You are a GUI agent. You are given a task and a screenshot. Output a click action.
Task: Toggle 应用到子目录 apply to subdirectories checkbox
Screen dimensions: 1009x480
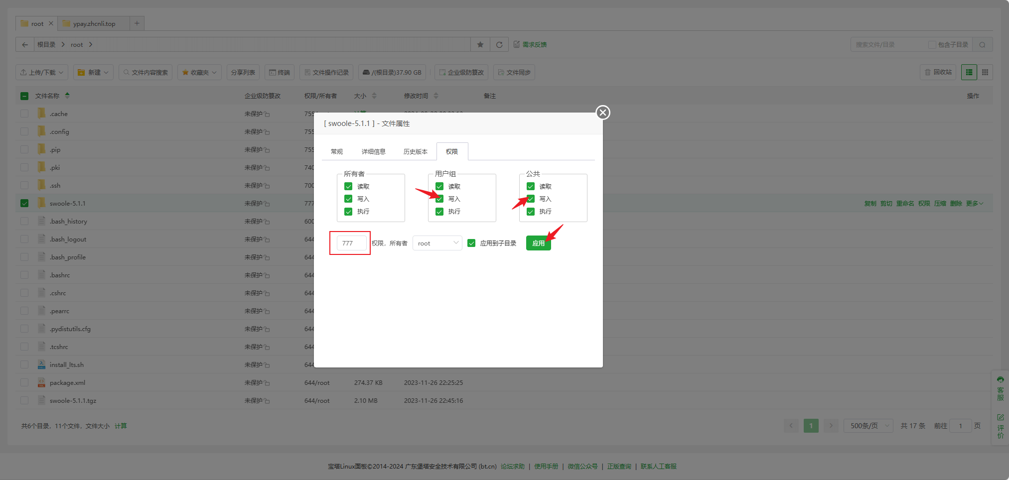click(471, 243)
